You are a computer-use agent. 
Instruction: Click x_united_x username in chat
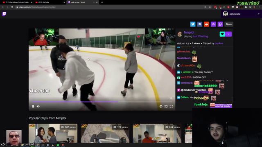click(187, 72)
